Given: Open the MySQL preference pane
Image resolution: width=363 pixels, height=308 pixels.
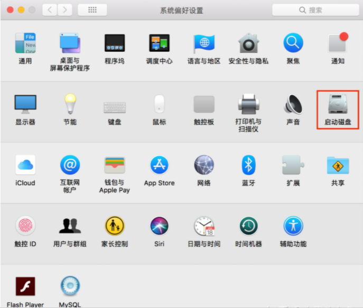Looking at the screenshot, I should 70,286.
